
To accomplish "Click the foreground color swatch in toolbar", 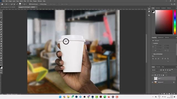I will [1, 67].
